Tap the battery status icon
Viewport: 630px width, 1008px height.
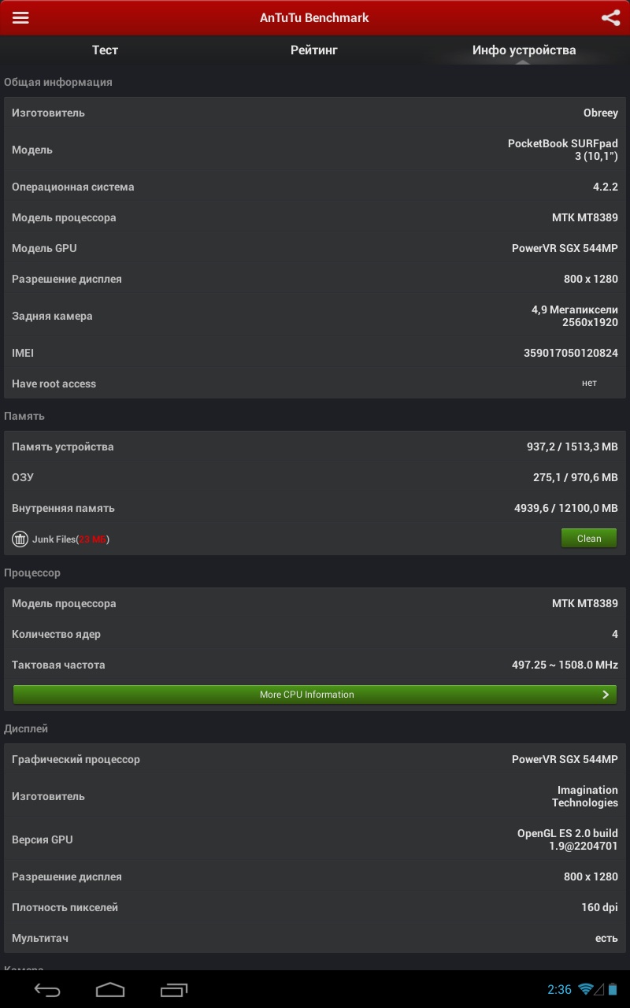tap(613, 989)
